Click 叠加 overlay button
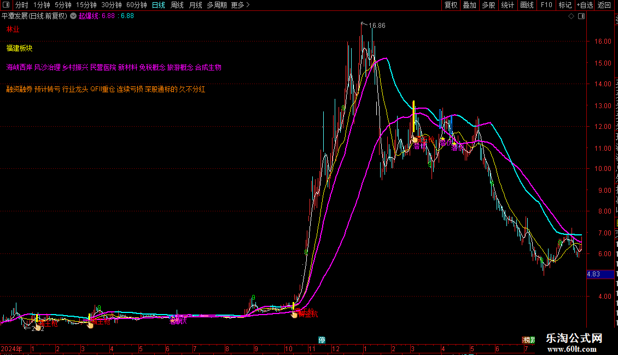Image resolution: width=618 pixels, height=355 pixels. pos(469,5)
